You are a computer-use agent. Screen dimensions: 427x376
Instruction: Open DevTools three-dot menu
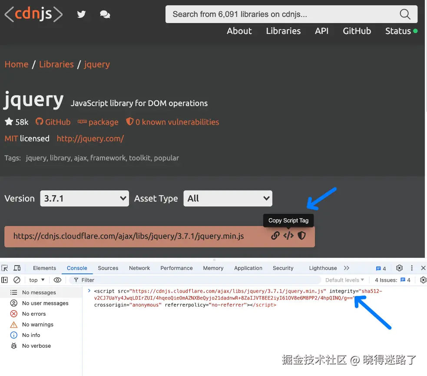point(412,268)
